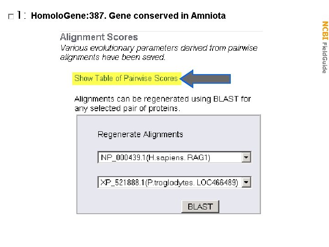Expand the P.troglodytes LOC466489 dropdown arrow
Screen dimensions: 329x247
click(x=246, y=183)
